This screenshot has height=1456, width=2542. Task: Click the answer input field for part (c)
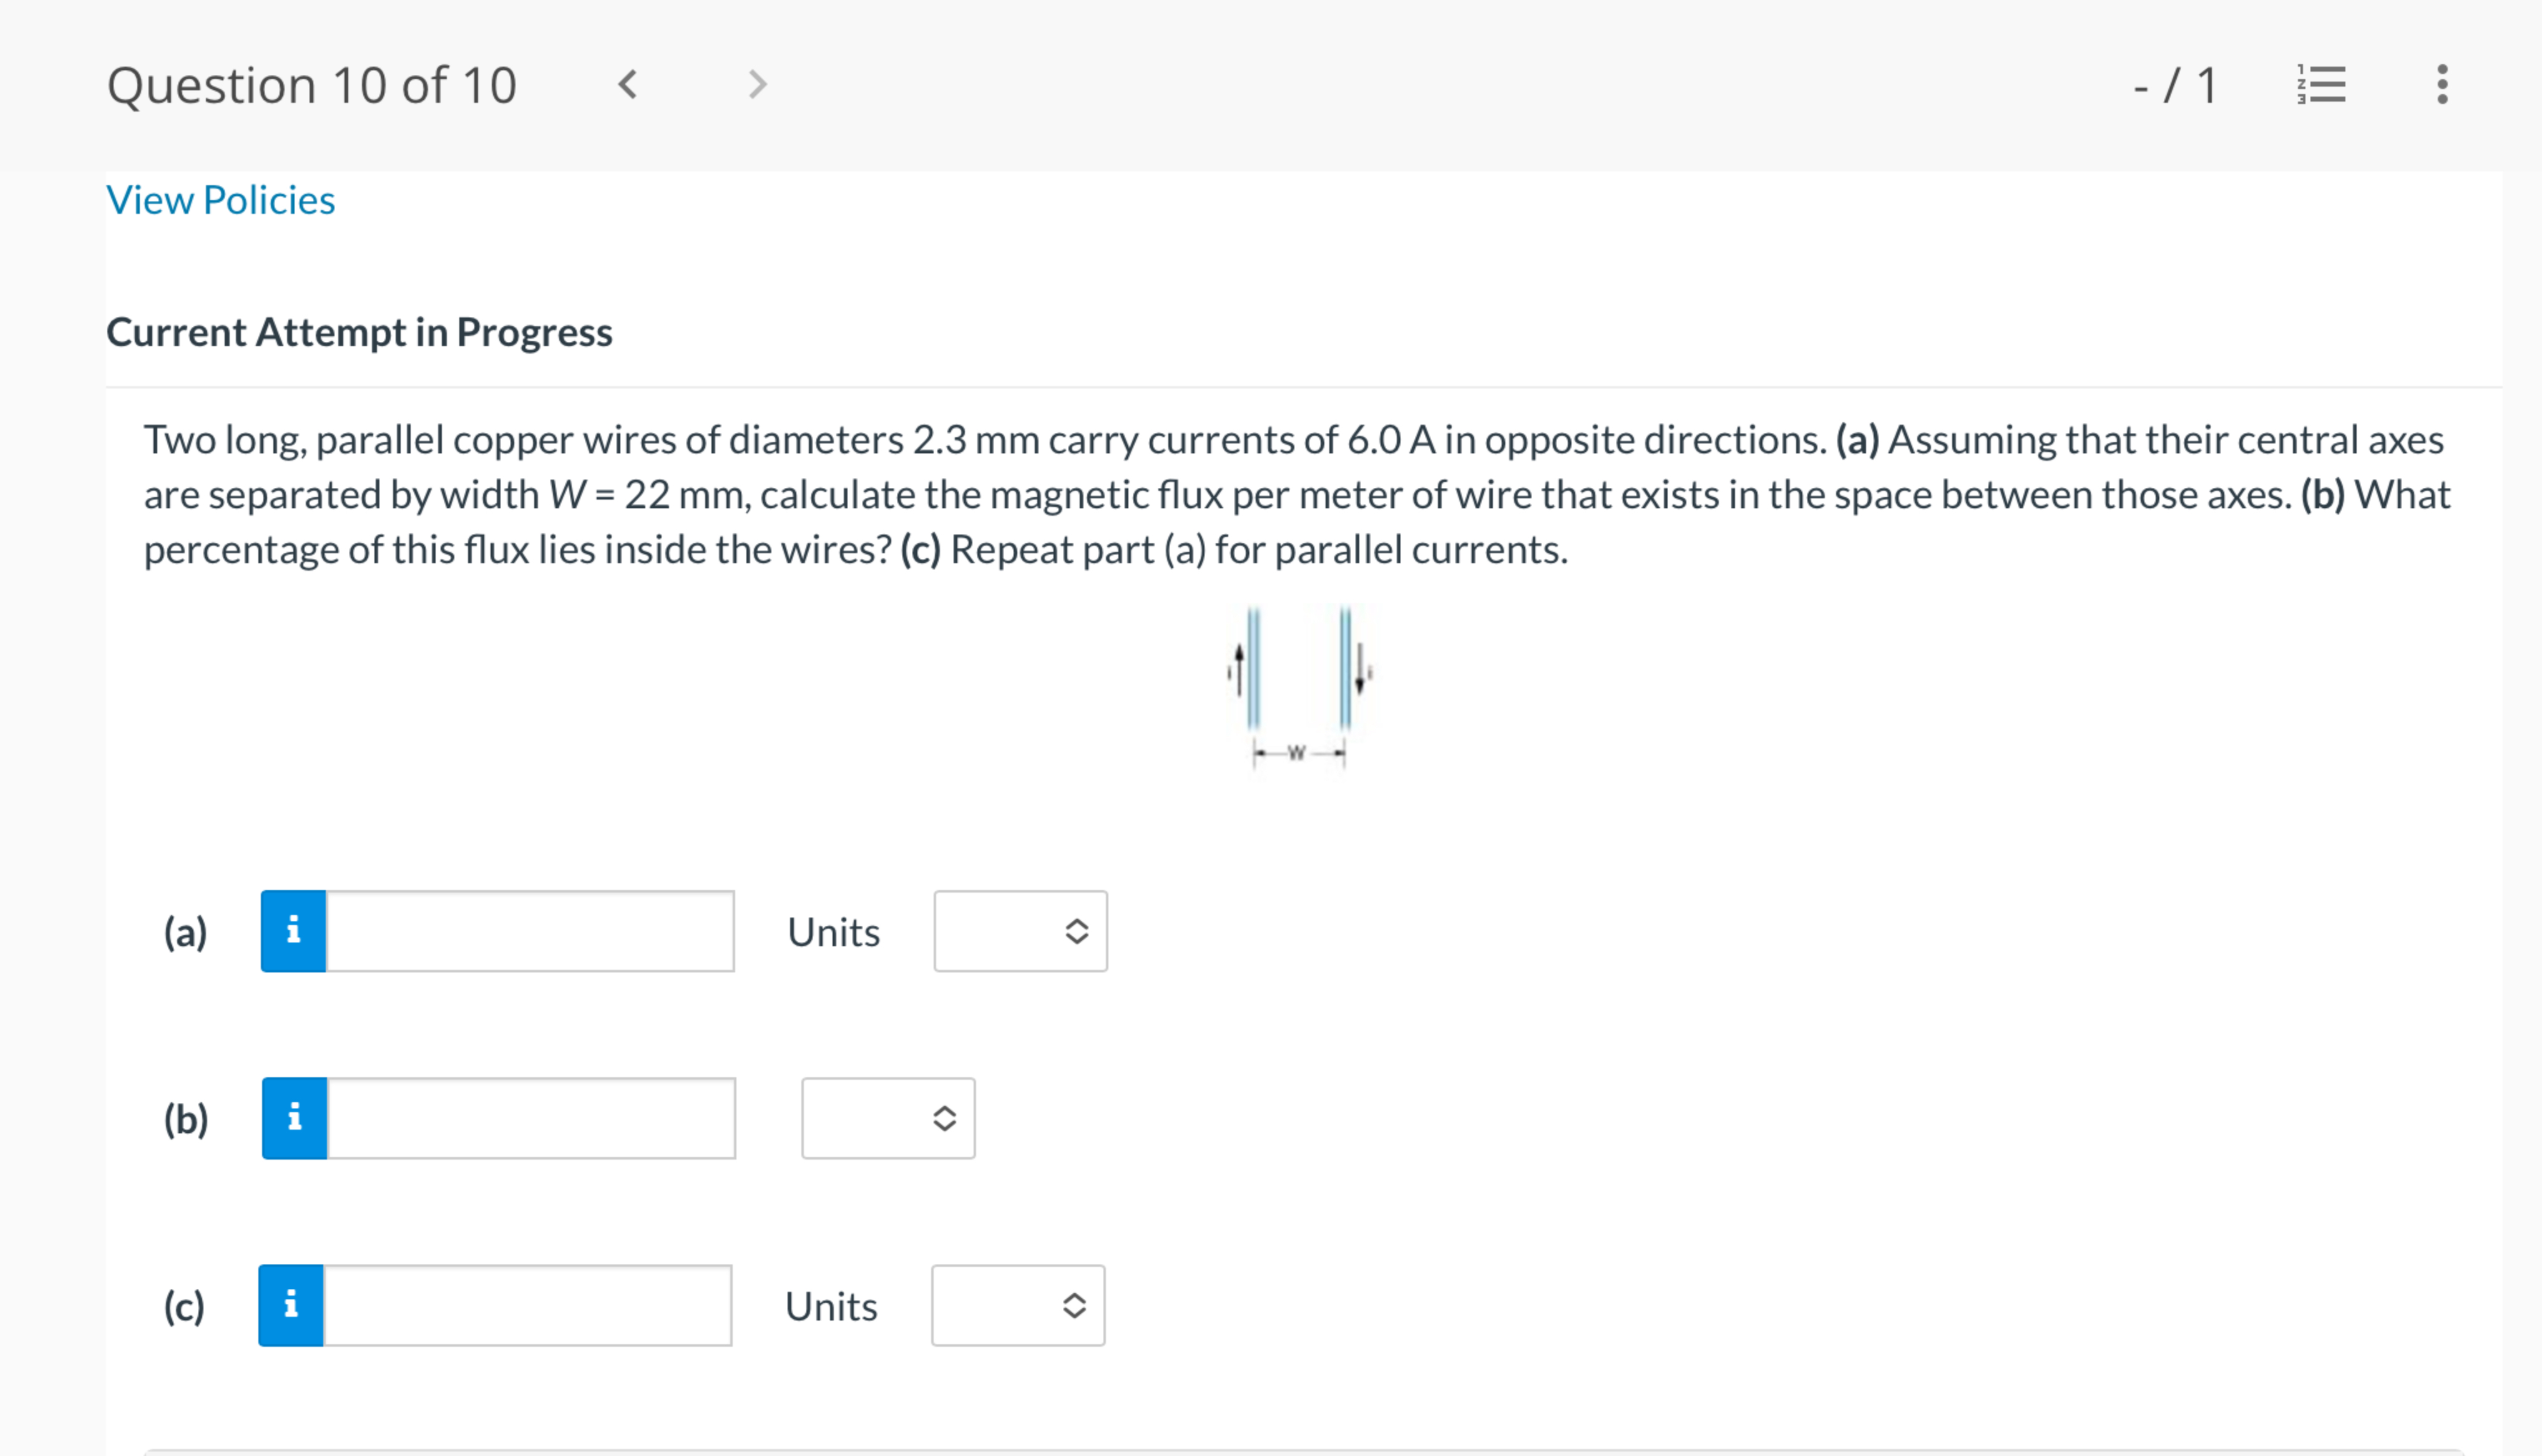pos(528,1305)
